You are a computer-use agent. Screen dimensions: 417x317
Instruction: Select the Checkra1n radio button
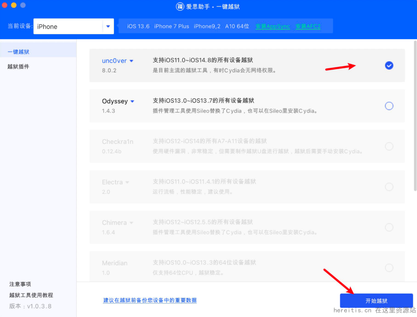[x=389, y=146]
